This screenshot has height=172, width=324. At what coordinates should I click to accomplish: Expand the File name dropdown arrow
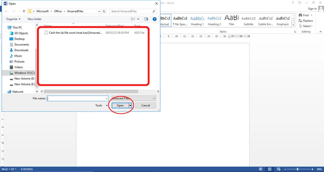pos(107,98)
